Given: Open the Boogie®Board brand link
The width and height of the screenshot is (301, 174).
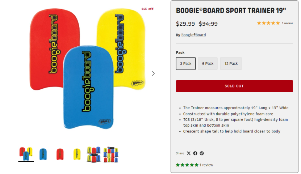Looking at the screenshot, I should (x=193, y=35).
